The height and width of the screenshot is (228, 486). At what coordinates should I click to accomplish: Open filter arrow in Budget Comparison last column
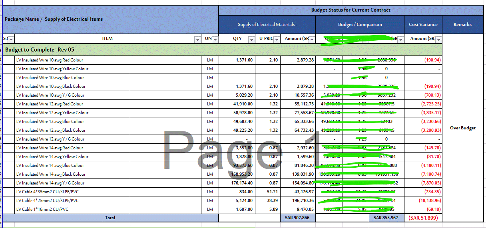[401, 39]
